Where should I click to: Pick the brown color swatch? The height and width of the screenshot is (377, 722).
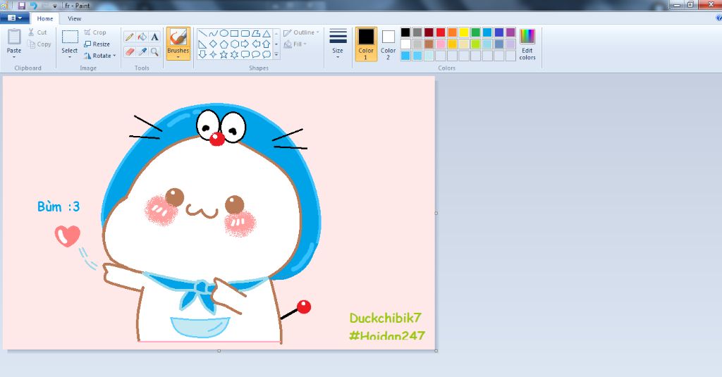tap(429, 44)
